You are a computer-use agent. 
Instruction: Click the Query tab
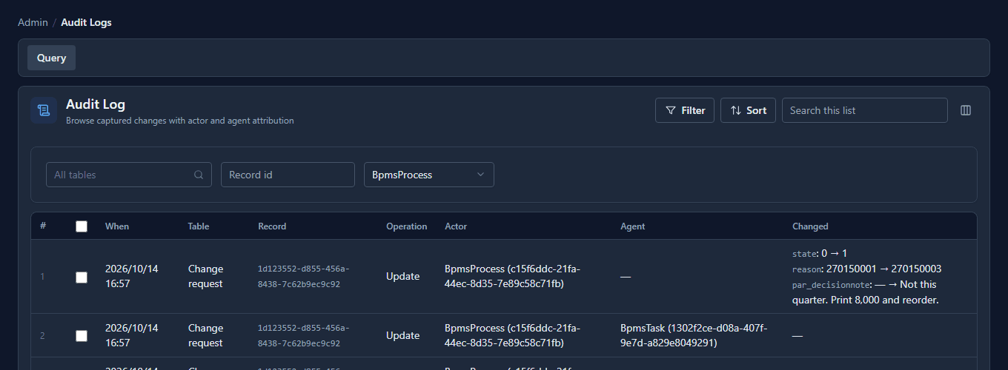pos(51,58)
